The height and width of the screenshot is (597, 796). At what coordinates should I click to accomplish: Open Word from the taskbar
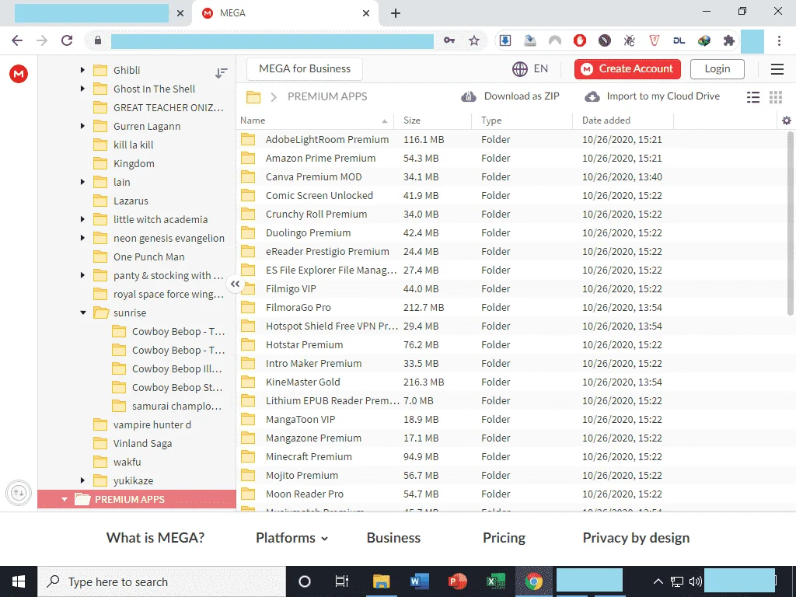419,581
